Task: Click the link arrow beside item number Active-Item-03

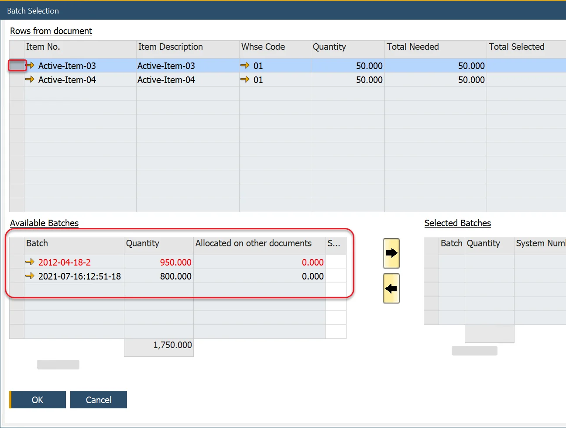Action: pos(30,66)
